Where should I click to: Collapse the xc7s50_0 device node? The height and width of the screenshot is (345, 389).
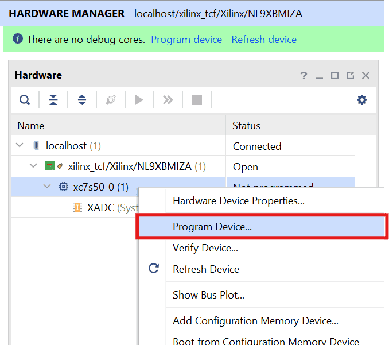click(47, 187)
